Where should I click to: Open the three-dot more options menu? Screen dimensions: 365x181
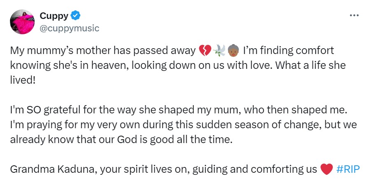point(353,15)
